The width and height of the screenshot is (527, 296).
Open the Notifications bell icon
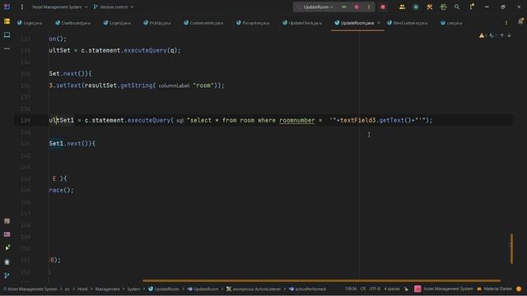tap(520, 21)
